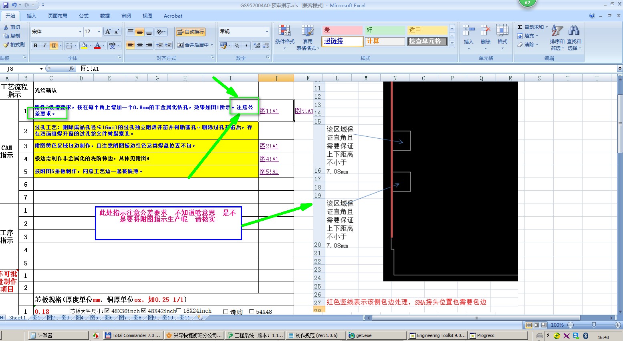
Task: Check the 48X36inch checkbox
Action: [x=107, y=311]
